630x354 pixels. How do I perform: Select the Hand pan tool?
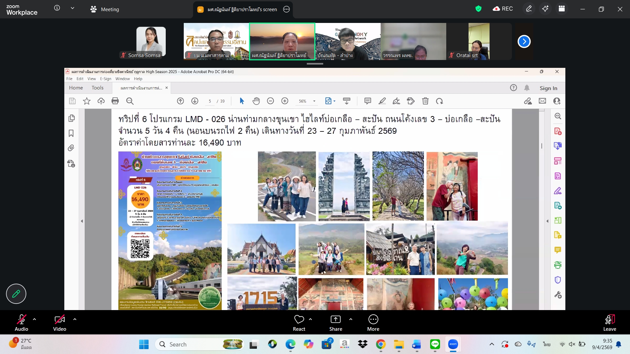tap(256, 101)
